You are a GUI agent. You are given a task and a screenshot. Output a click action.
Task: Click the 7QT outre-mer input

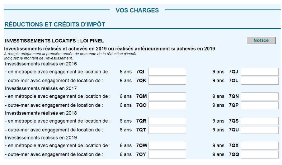click(167, 130)
